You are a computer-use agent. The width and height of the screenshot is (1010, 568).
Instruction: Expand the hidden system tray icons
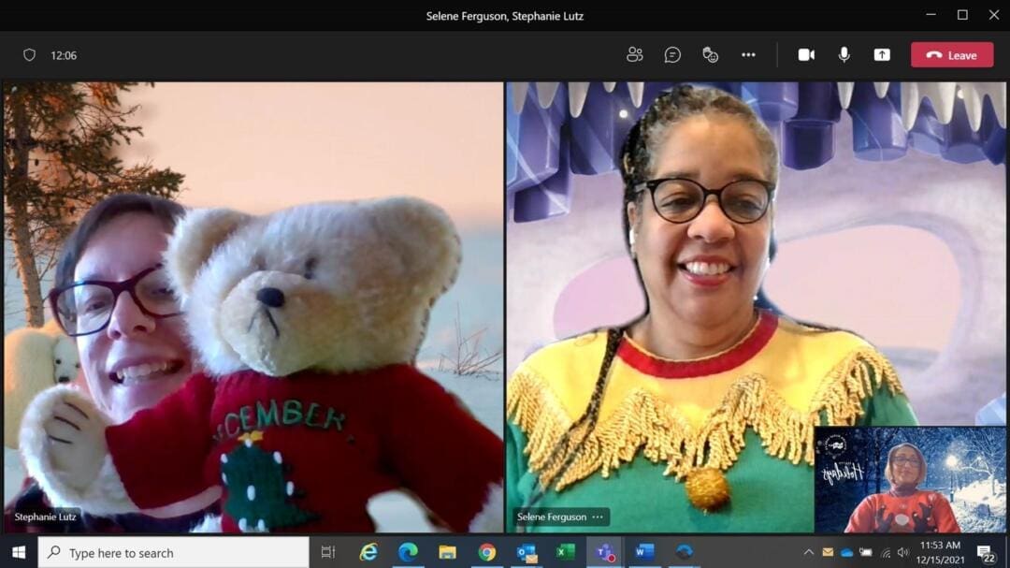pos(809,553)
